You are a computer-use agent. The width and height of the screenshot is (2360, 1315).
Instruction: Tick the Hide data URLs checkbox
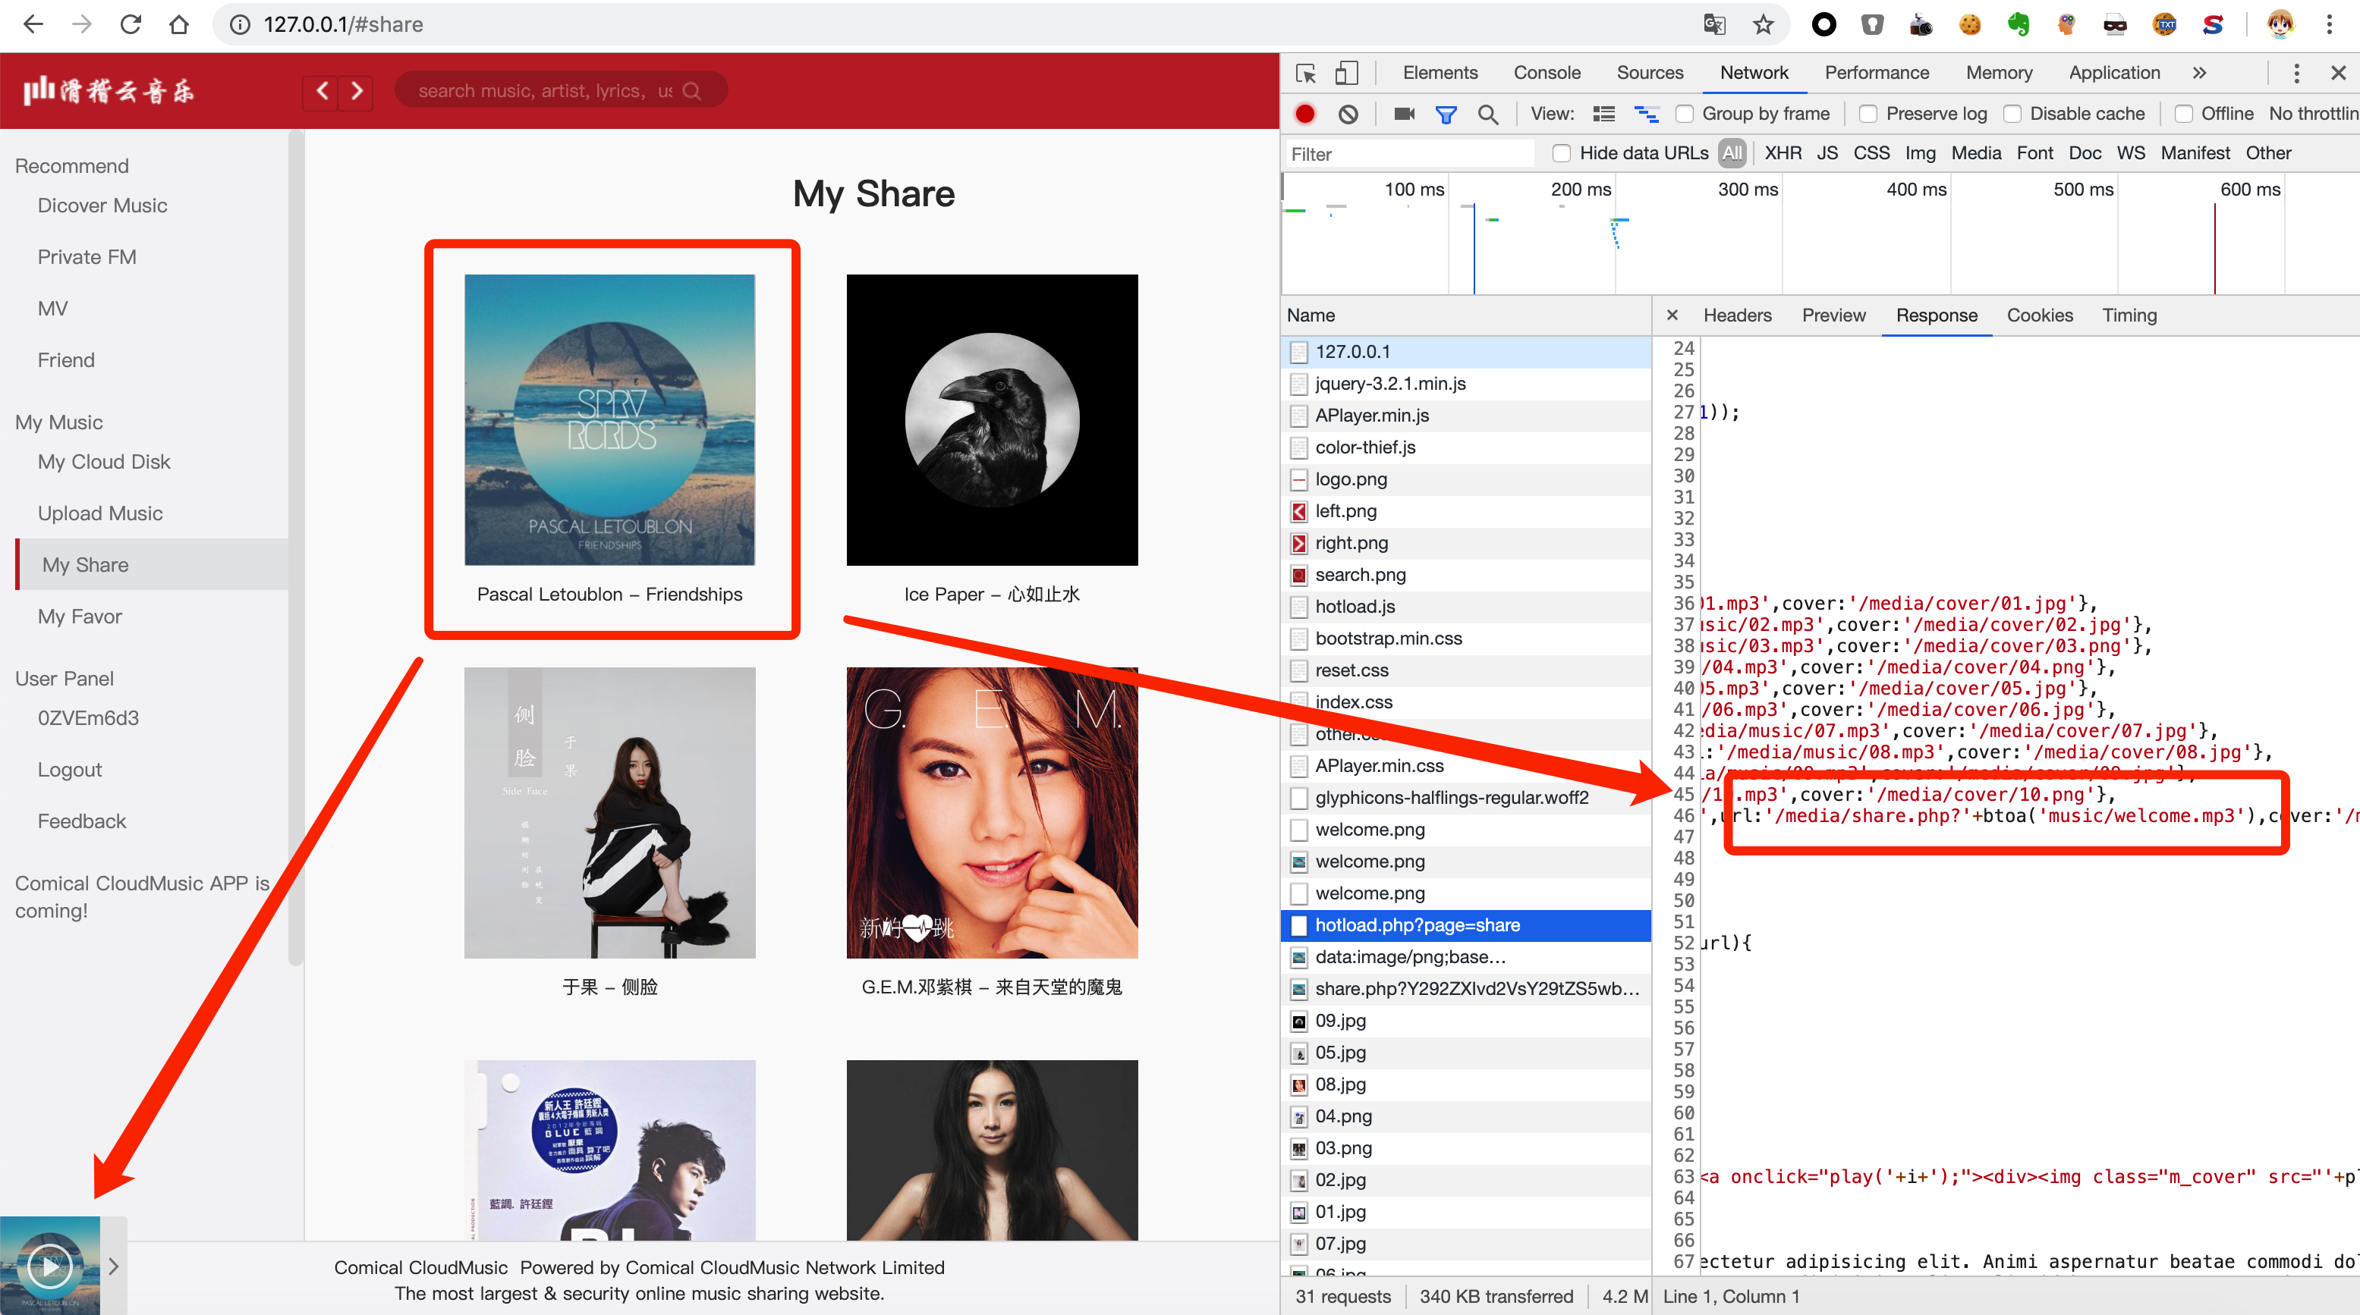tap(1562, 153)
